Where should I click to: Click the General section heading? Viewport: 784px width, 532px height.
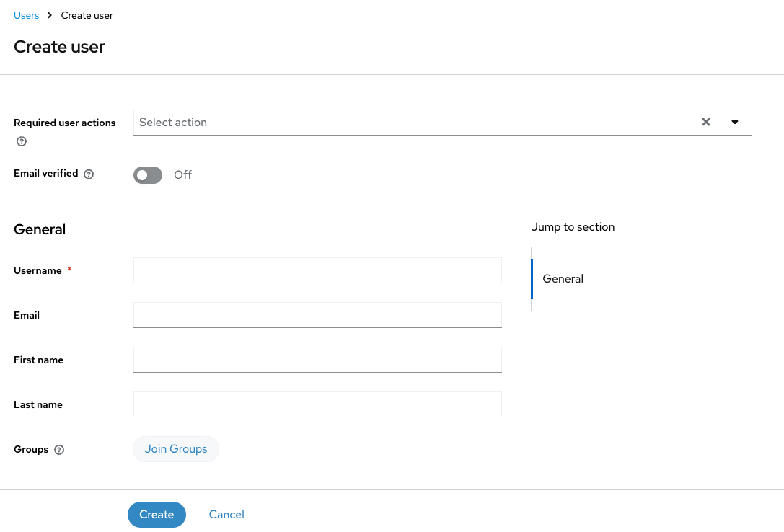click(x=40, y=229)
